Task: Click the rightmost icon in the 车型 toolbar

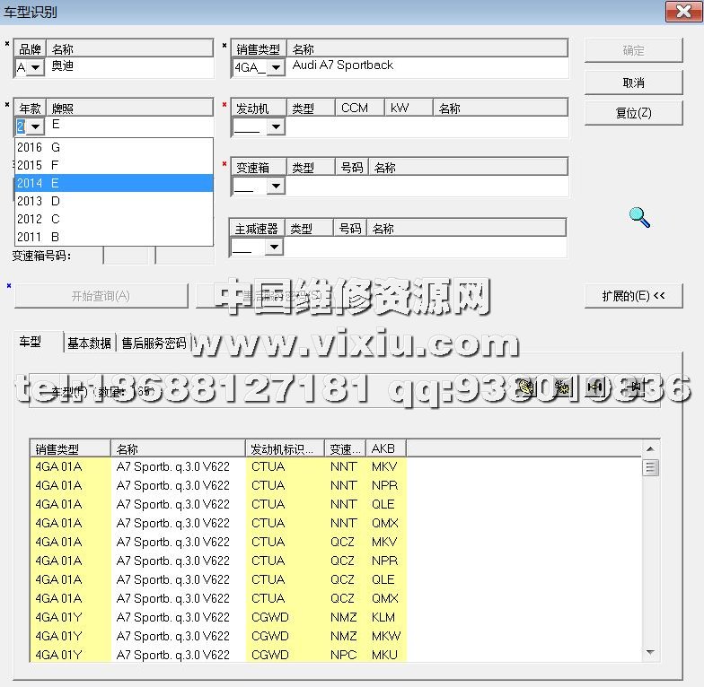Action: click(x=634, y=387)
